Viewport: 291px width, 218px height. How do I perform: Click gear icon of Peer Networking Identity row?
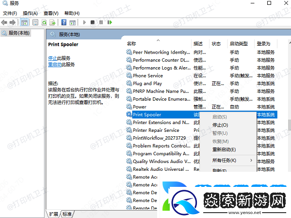tap(129, 52)
